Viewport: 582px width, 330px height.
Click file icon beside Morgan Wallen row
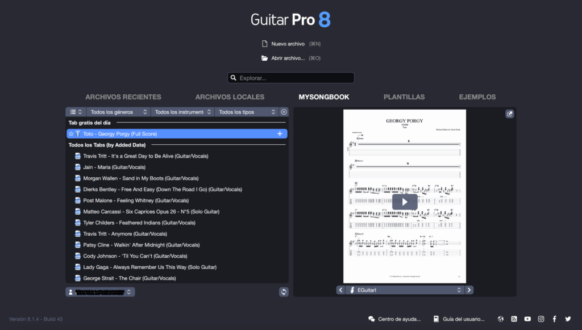(x=77, y=178)
